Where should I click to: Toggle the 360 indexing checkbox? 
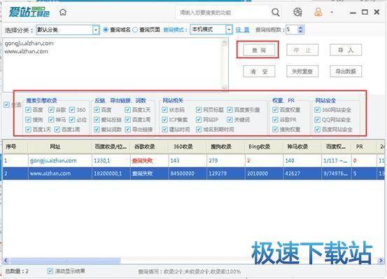click(x=72, y=110)
